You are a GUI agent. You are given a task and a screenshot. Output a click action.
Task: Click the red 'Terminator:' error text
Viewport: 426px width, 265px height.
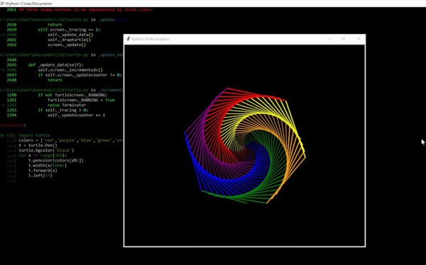[13, 125]
